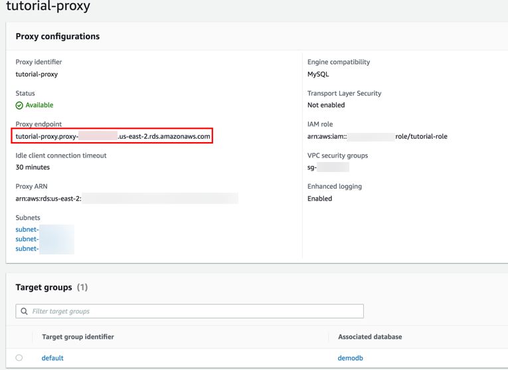This screenshot has width=508, height=370.
Task: Open the demodb associated database link
Action: coord(350,358)
